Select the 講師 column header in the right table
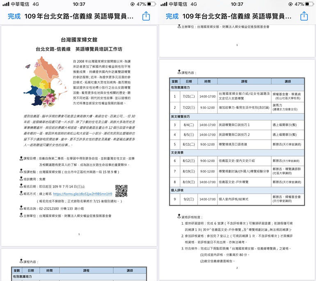316x281 pixels. (x=288, y=81)
